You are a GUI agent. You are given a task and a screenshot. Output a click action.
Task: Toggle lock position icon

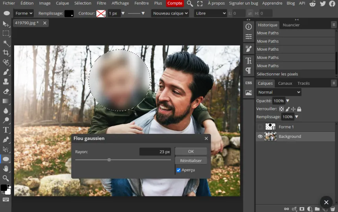click(x=293, y=109)
